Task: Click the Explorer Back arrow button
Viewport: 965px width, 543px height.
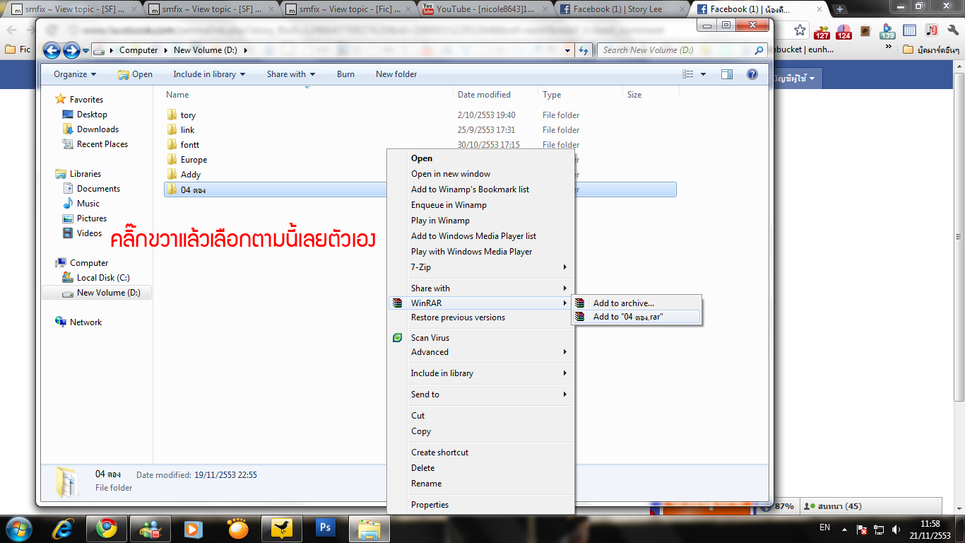Action: pos(52,50)
